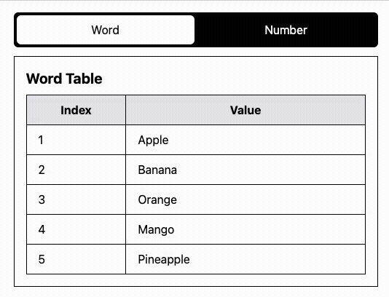The height and width of the screenshot is (297, 389).
Task: Click the Orange value cell
Action: pyautogui.click(x=245, y=199)
